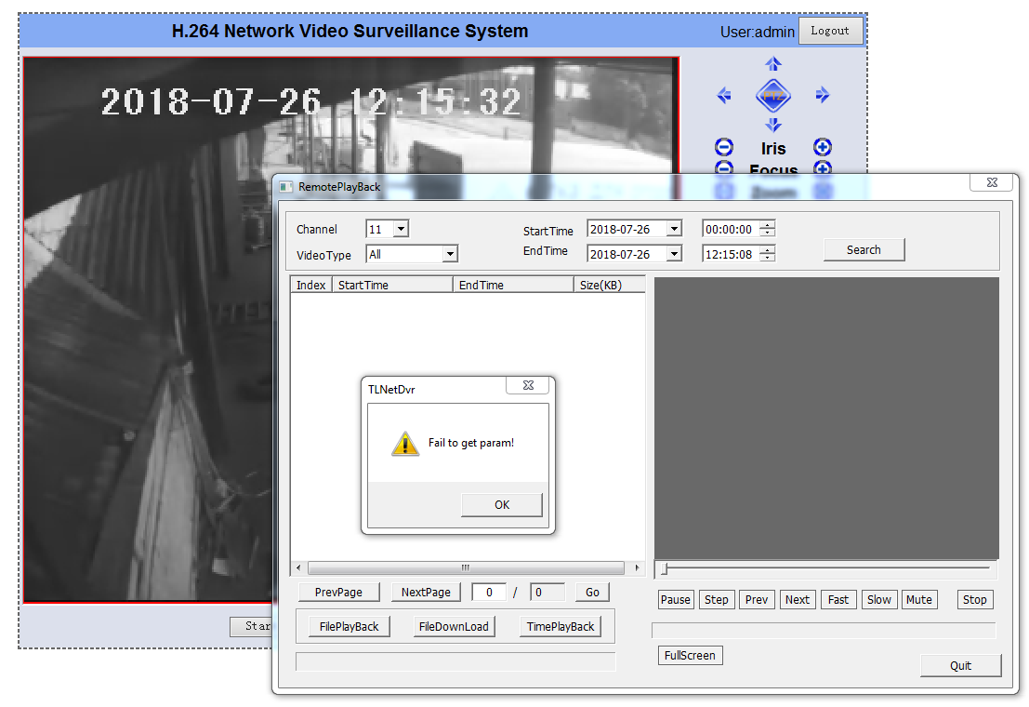1029x707 pixels.
Task: Click the Prev playback button
Action: pos(757,599)
